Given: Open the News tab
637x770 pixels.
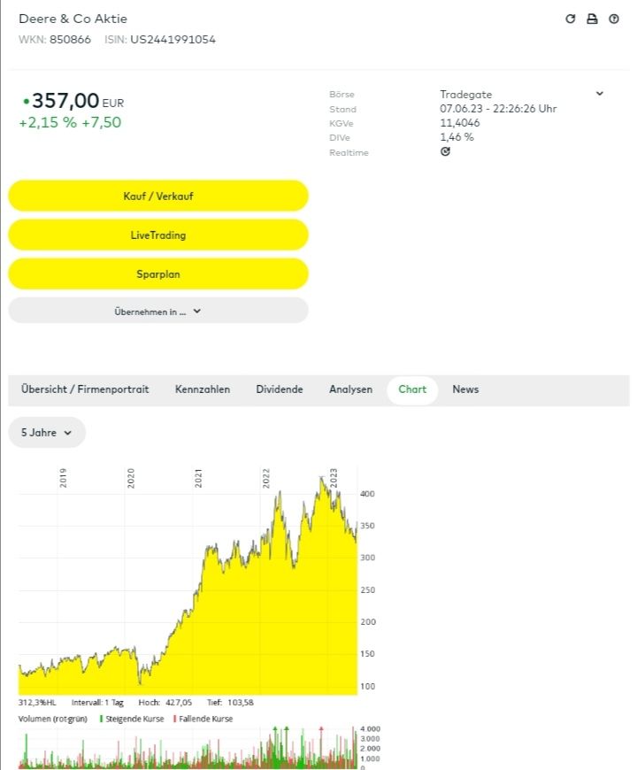Looking at the screenshot, I should point(465,389).
